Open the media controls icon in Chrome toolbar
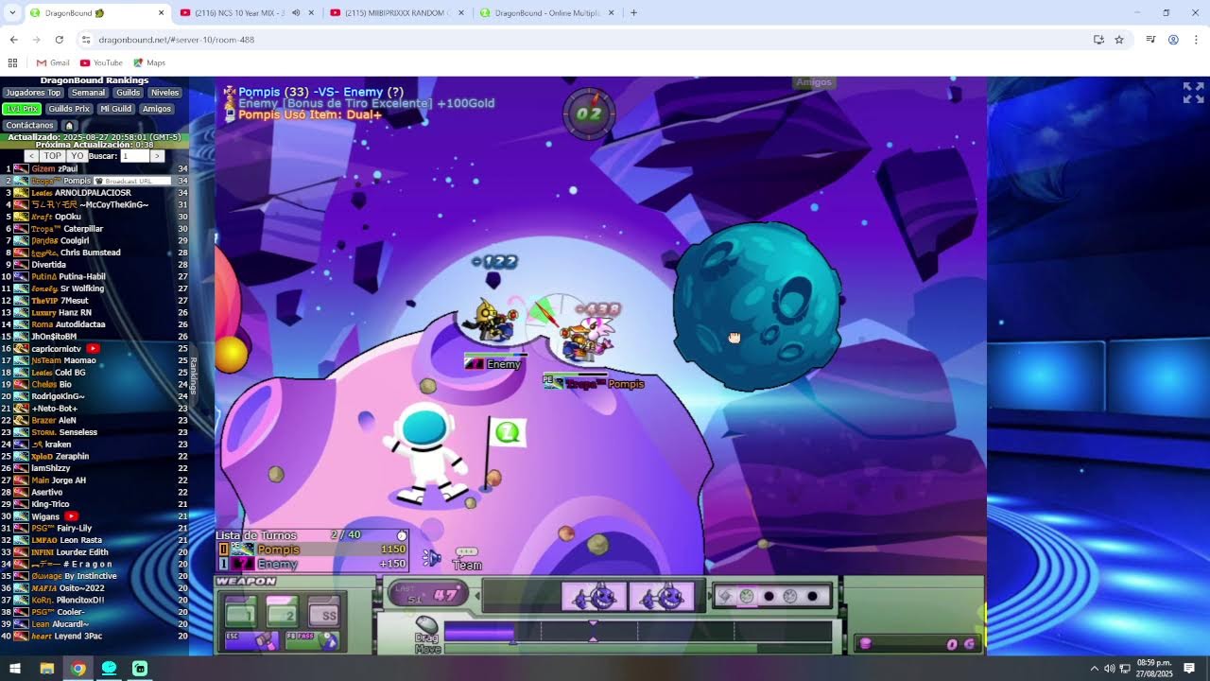Screen dimensions: 1210x681 (1150, 40)
